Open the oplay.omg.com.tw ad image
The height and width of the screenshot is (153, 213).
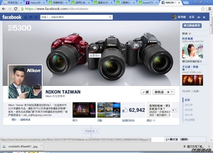(x=192, y=51)
